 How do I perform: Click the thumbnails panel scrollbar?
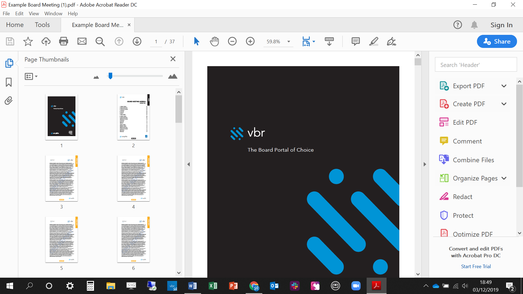pos(179,109)
